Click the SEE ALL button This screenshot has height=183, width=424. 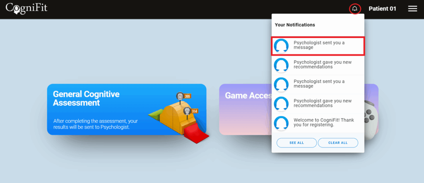click(296, 143)
